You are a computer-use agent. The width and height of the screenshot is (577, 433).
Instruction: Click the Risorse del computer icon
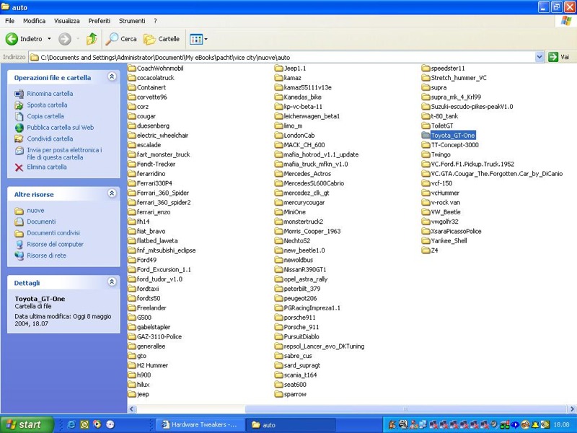pyautogui.click(x=19, y=244)
